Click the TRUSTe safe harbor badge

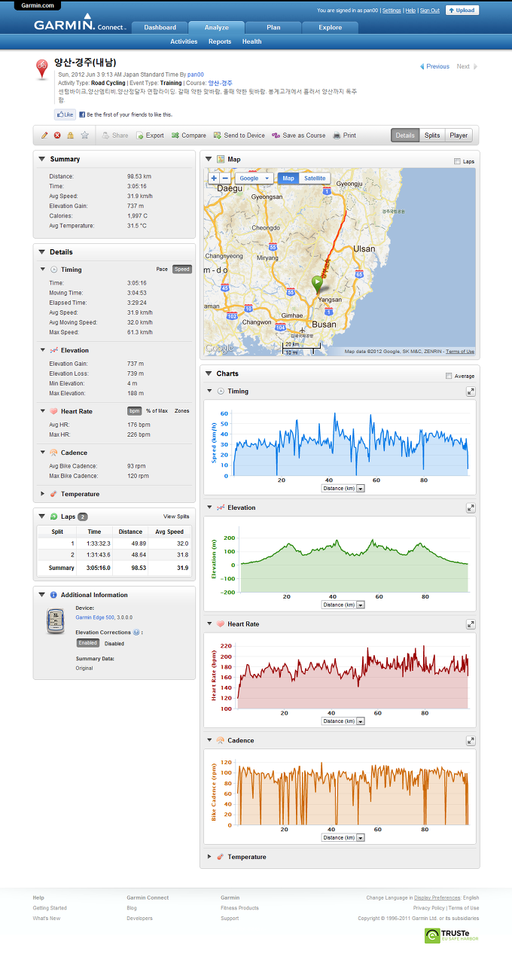(451, 936)
